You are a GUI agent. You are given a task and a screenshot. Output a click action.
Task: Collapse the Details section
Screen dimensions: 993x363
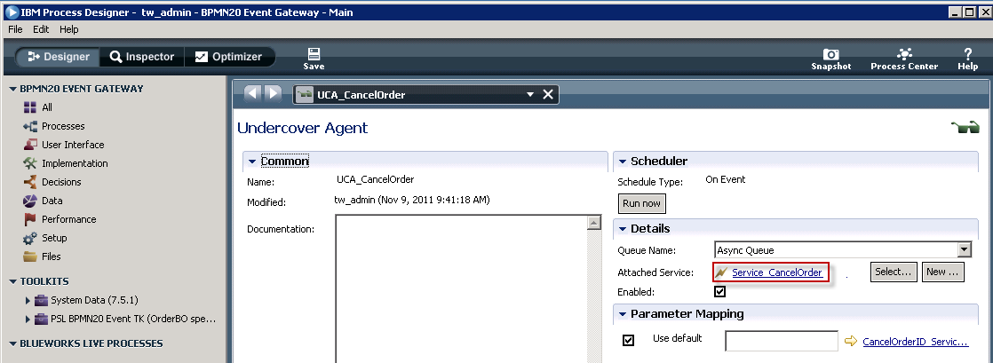(x=622, y=229)
